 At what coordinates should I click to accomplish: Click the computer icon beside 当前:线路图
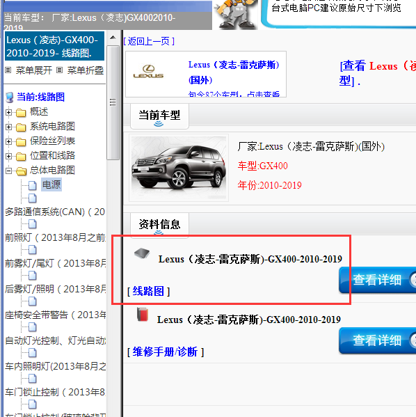10,97
